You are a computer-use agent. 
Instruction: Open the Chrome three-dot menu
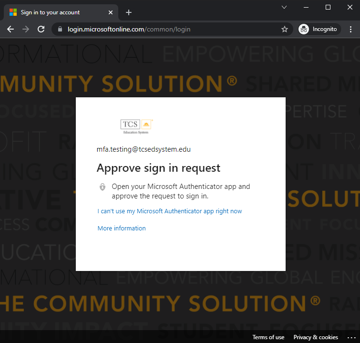[350, 29]
